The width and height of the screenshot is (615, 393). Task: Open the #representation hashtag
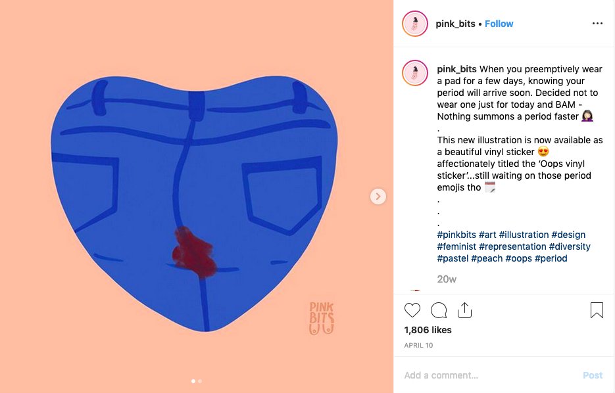coord(512,246)
